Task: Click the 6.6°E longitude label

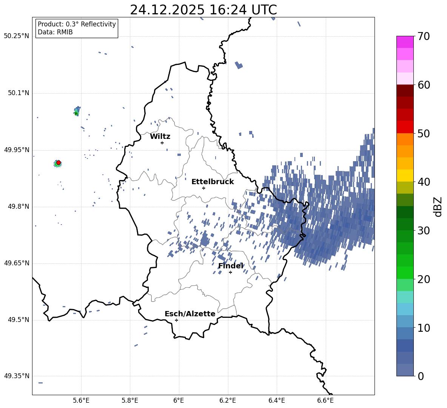Action: tap(325, 400)
